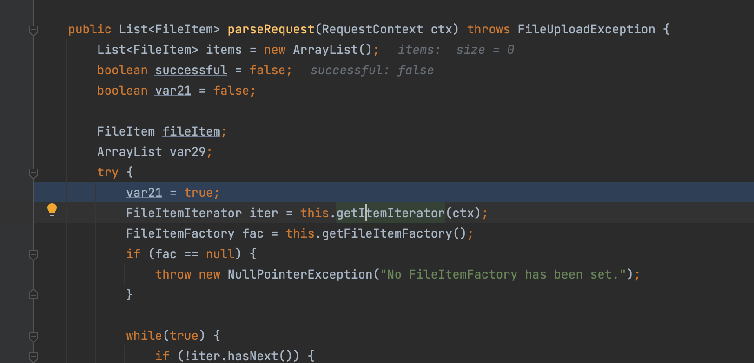This screenshot has height=363, width=754.
Task: Click the getItemIterator method call
Action: coord(390,213)
